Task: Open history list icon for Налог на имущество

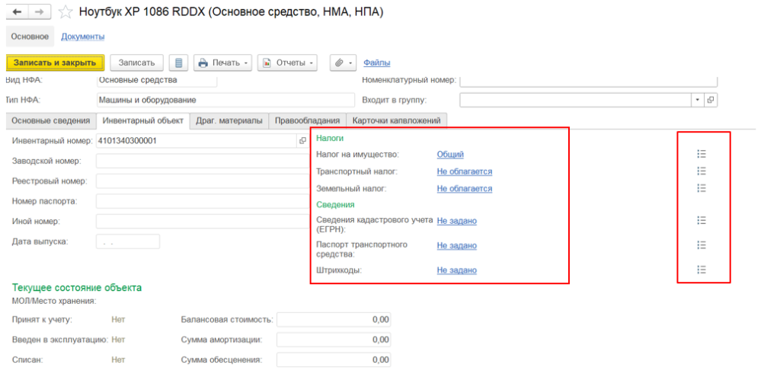Action: pos(702,154)
